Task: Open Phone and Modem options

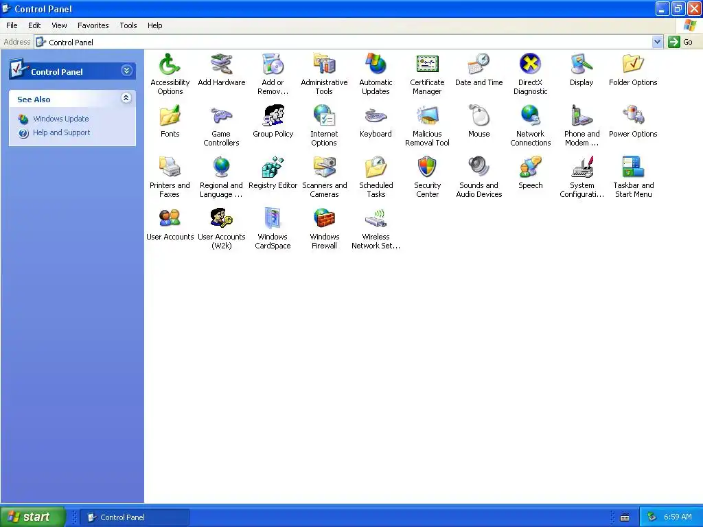Action: (x=581, y=126)
